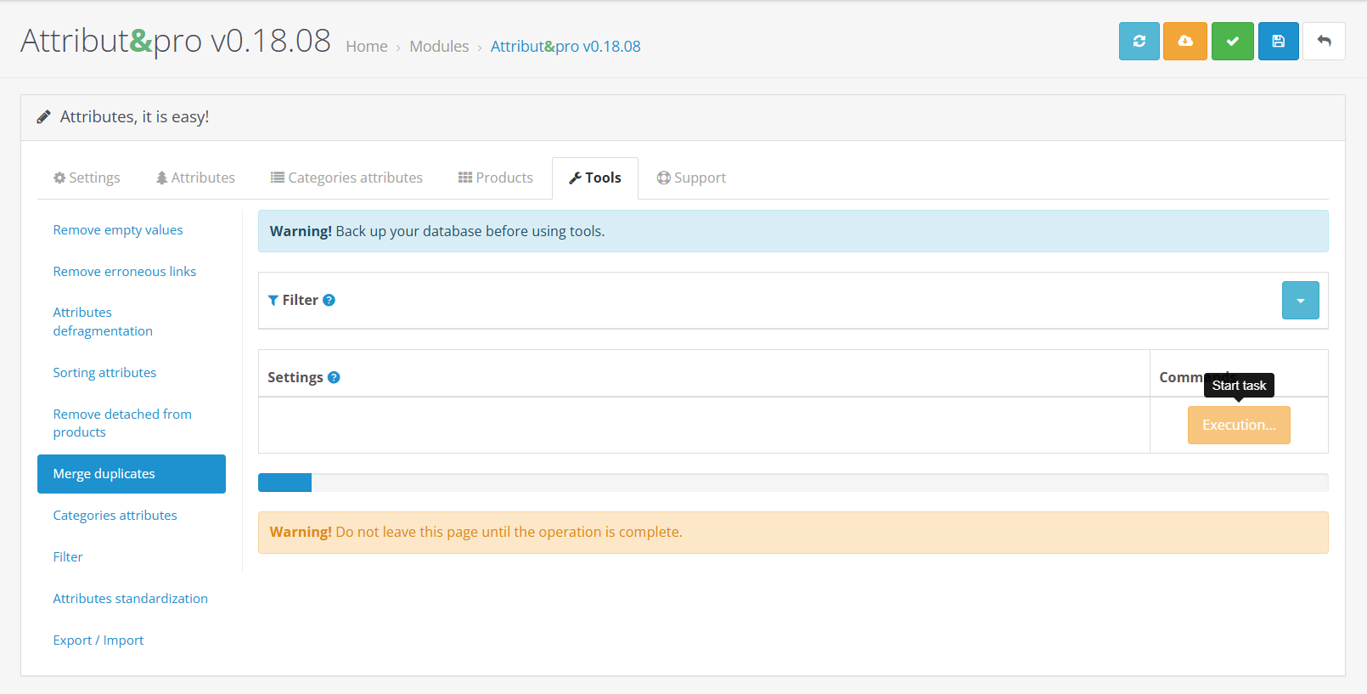Click the 'Back up your database' warning text
This screenshot has width=1367, height=694.
pyautogui.click(x=470, y=231)
